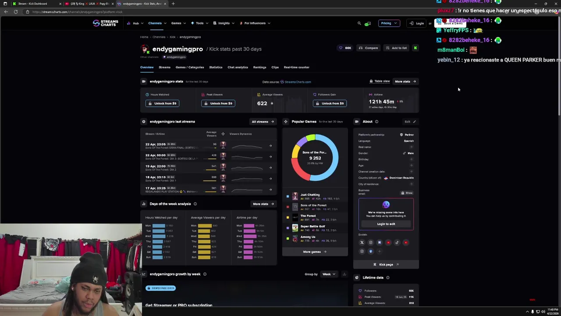The image size is (561, 316).
Task: Click the green badge icon beside search
Action: pyautogui.click(x=367, y=24)
